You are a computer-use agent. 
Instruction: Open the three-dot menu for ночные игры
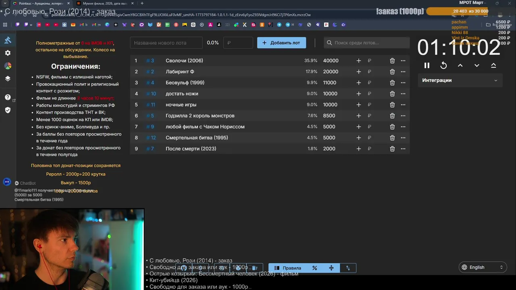[403, 105]
